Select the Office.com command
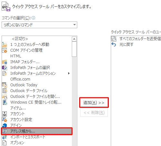The image size is (161, 146). click(37, 79)
